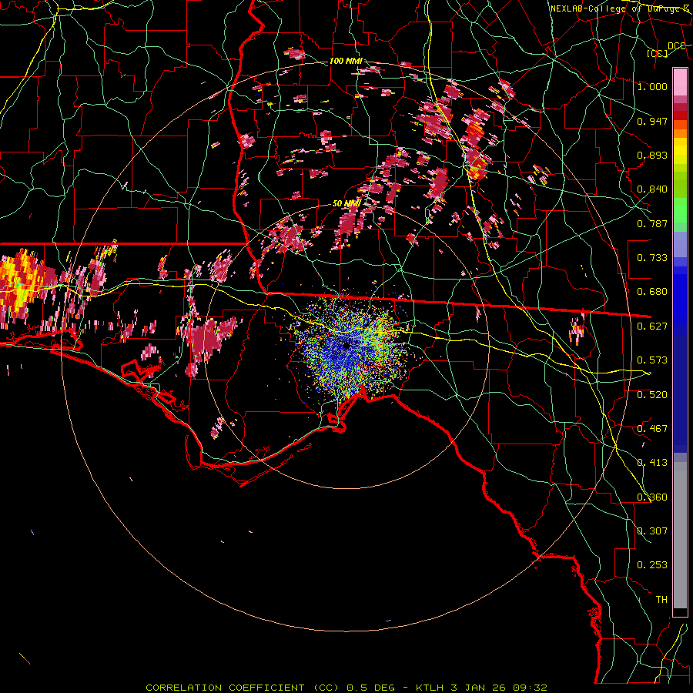Select the 0.787 scale value
This screenshot has height=693, width=693.
652,223
